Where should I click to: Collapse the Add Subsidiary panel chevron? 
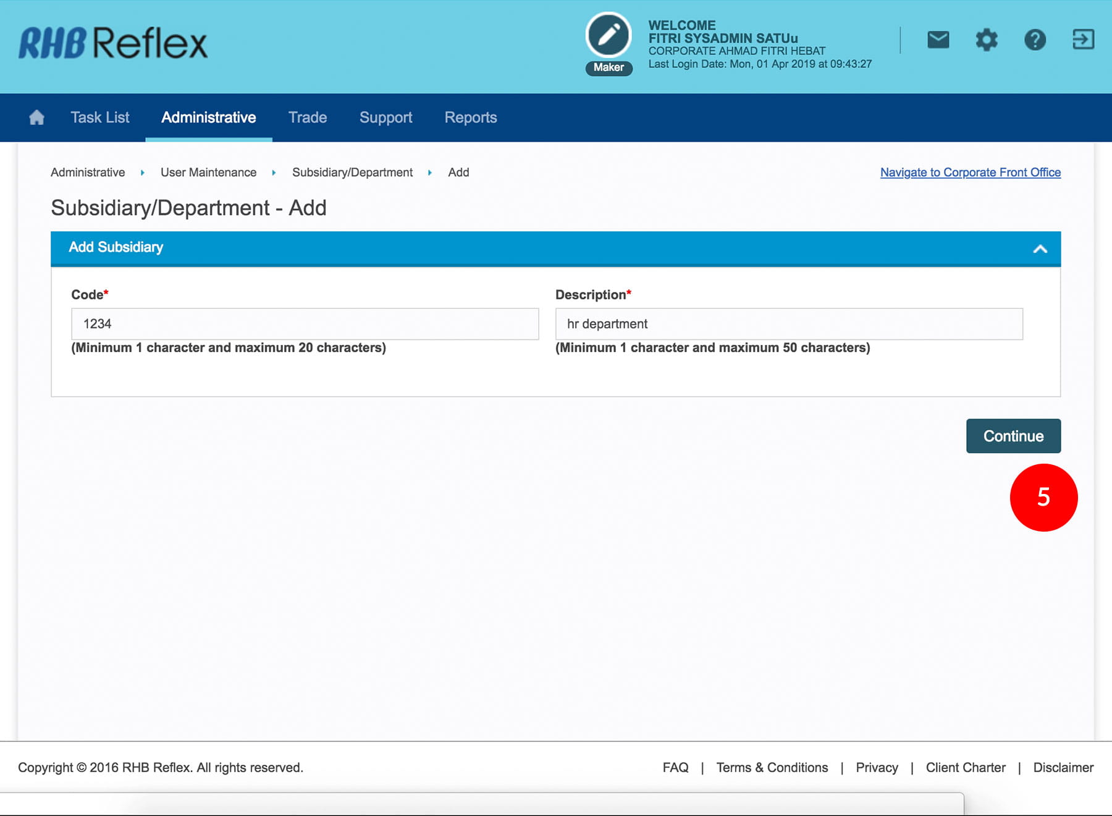pos(1040,249)
